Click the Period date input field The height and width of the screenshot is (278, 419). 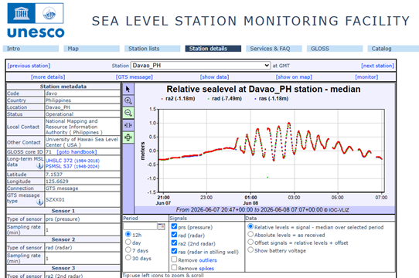(140, 226)
